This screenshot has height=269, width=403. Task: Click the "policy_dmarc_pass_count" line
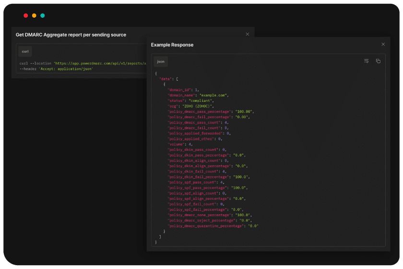[198, 122]
